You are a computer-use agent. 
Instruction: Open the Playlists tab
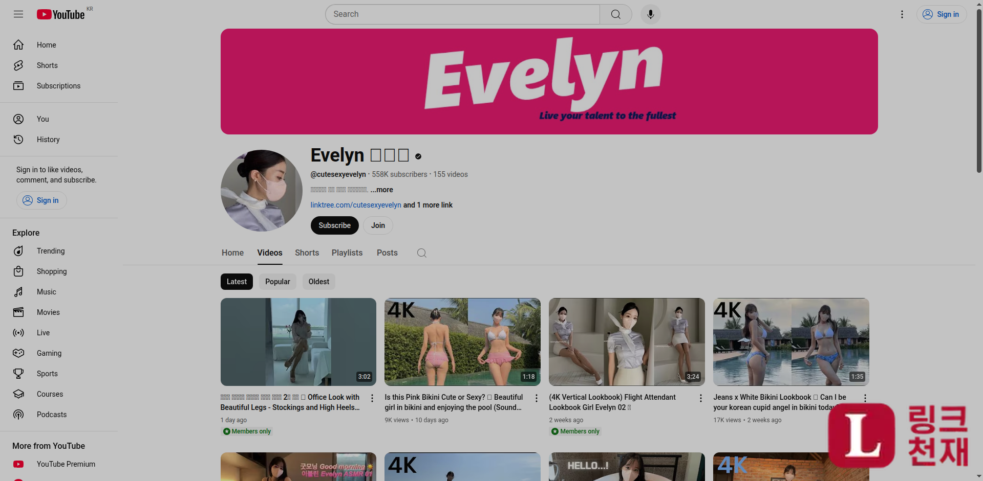coord(347,253)
